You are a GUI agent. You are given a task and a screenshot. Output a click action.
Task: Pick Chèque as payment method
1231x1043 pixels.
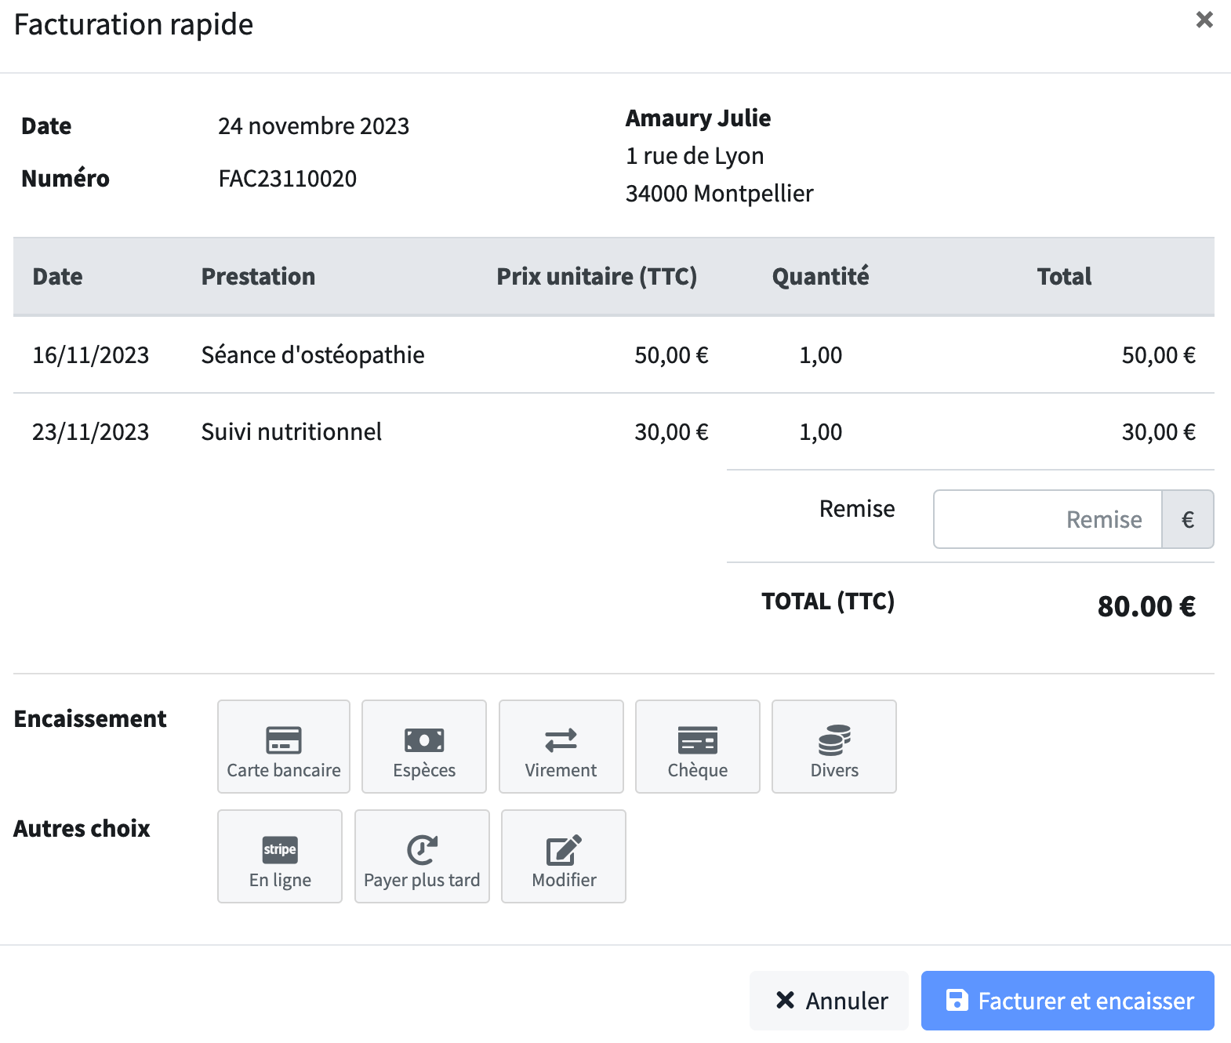point(698,747)
